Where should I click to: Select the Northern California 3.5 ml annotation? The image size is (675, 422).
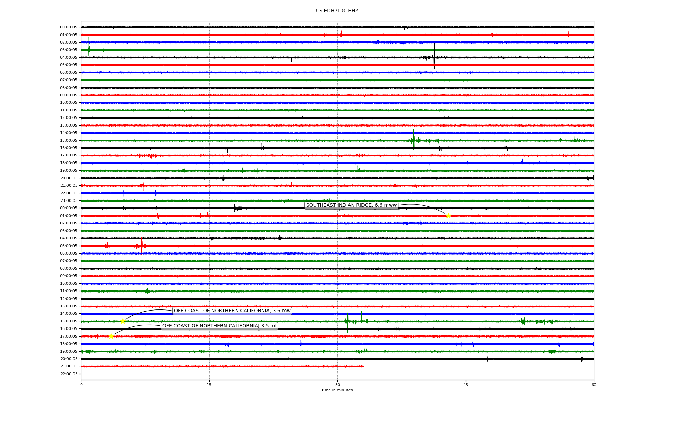[x=219, y=326]
